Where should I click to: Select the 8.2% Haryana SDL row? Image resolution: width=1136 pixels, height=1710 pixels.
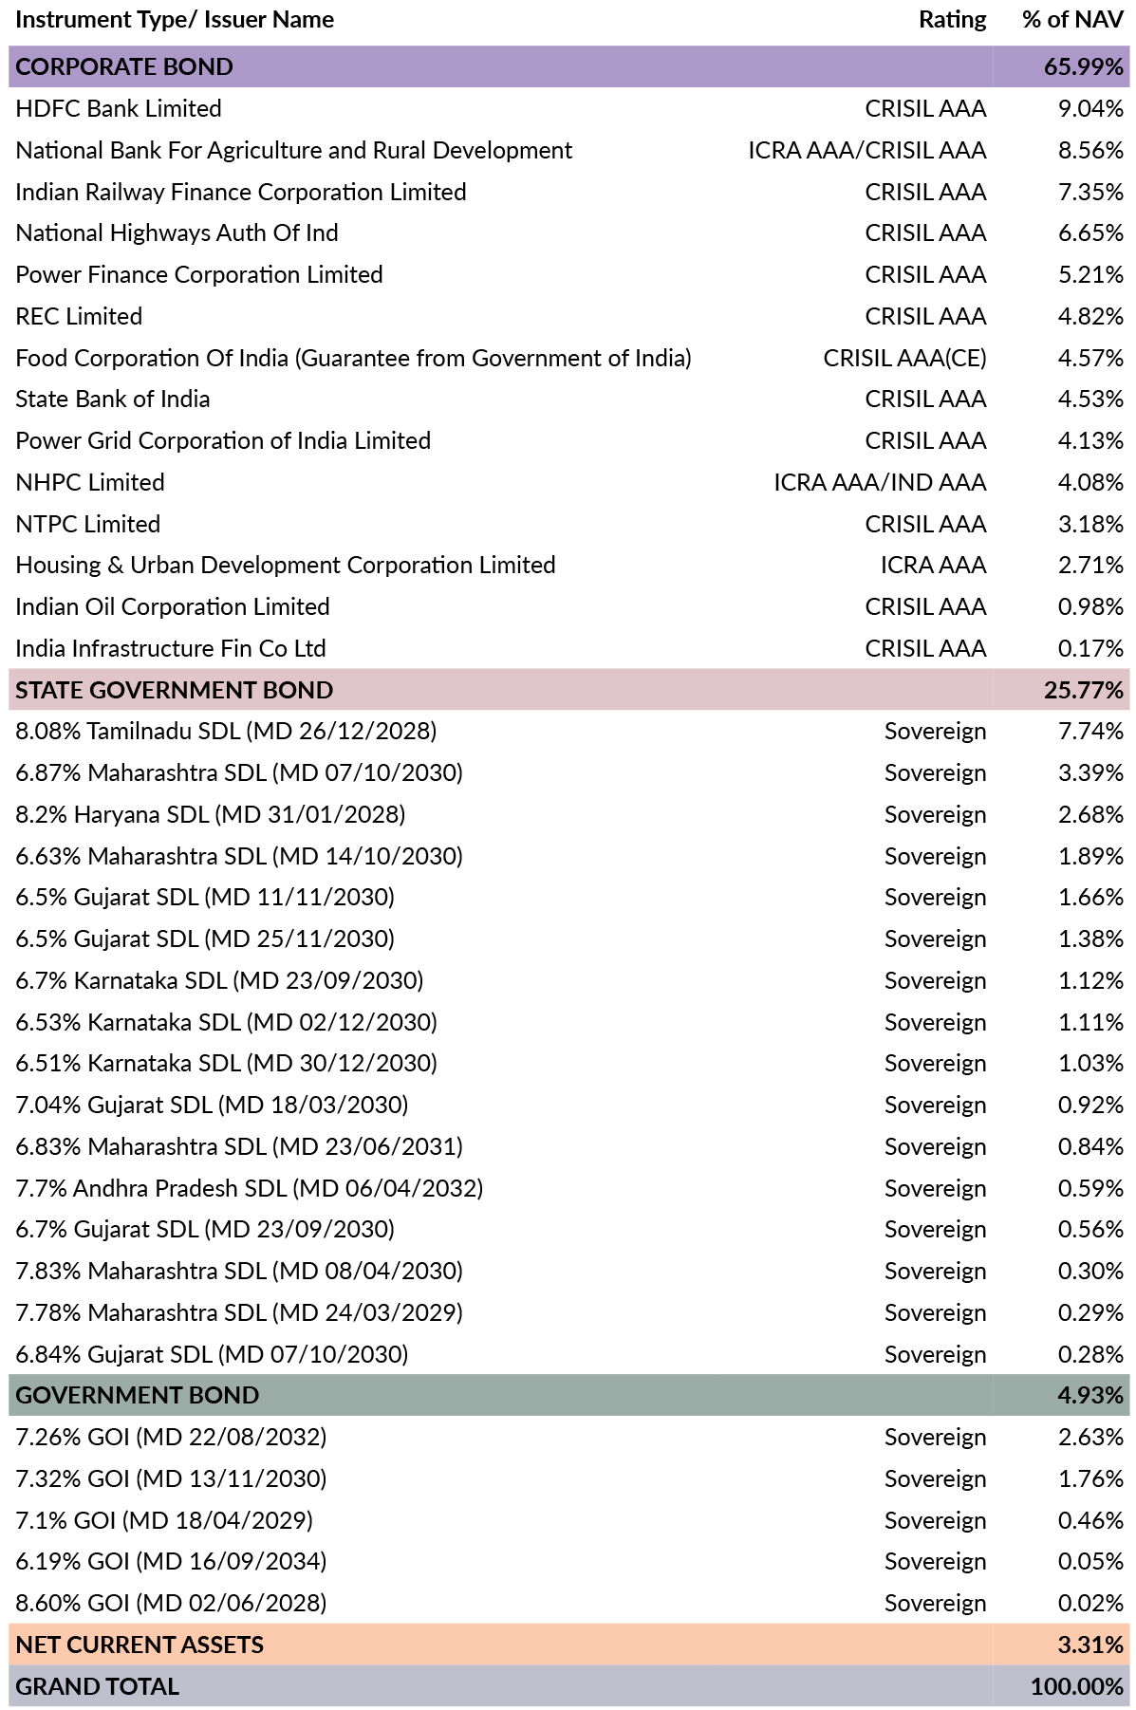(568, 814)
